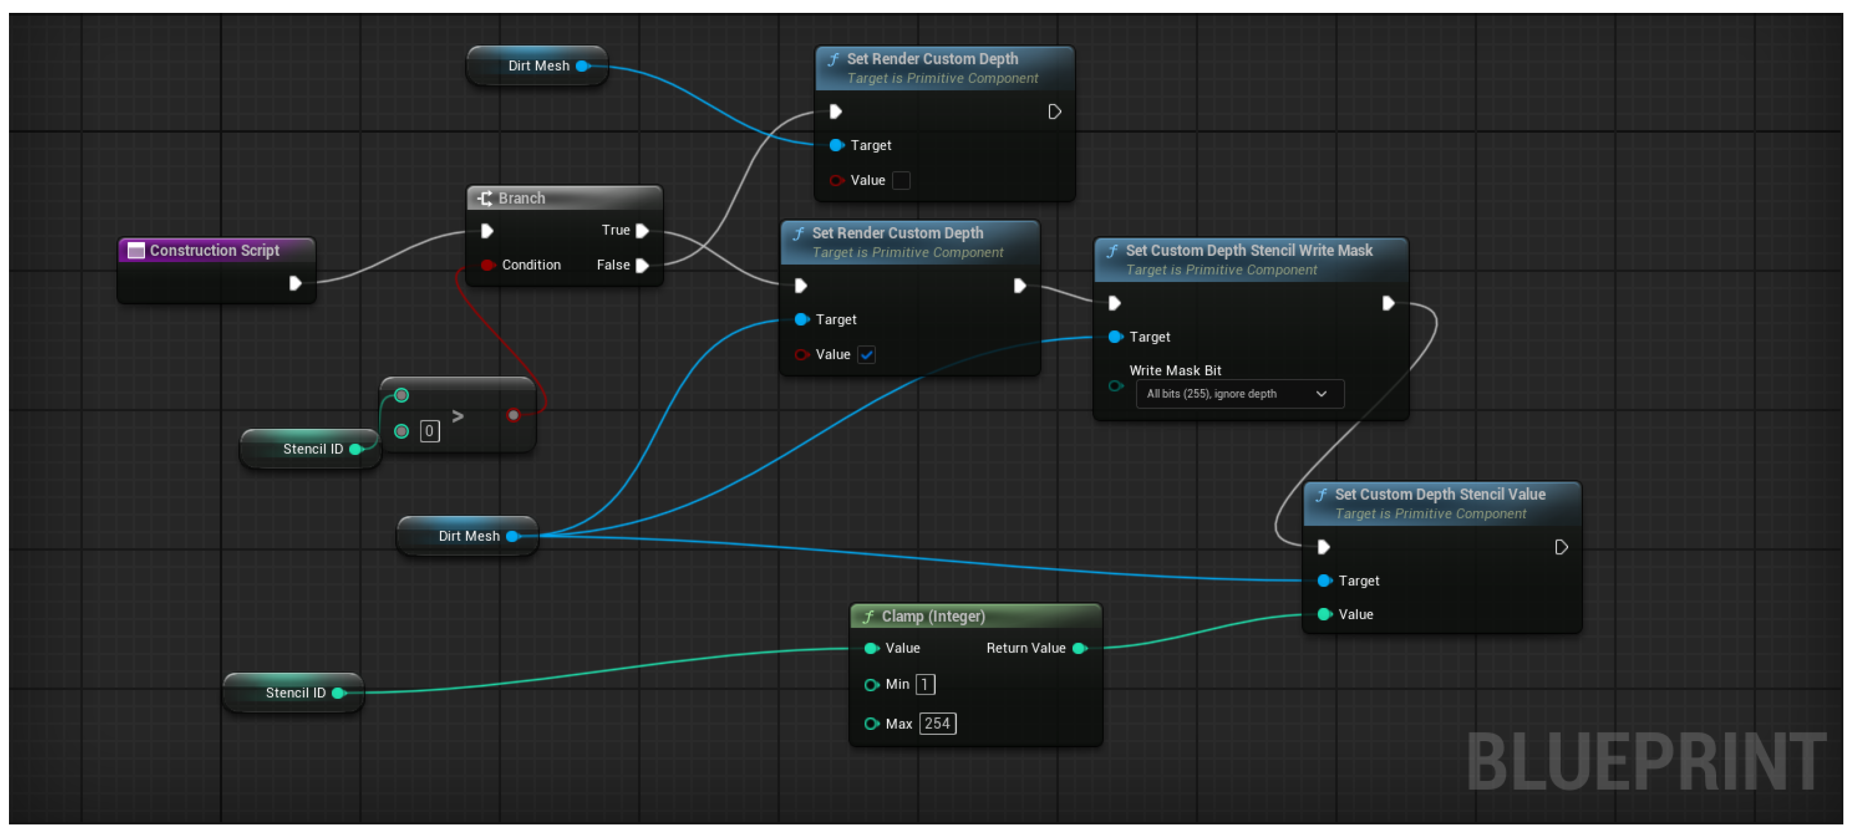
Task: Click the Construction Script exec output pin
Action: tap(295, 283)
